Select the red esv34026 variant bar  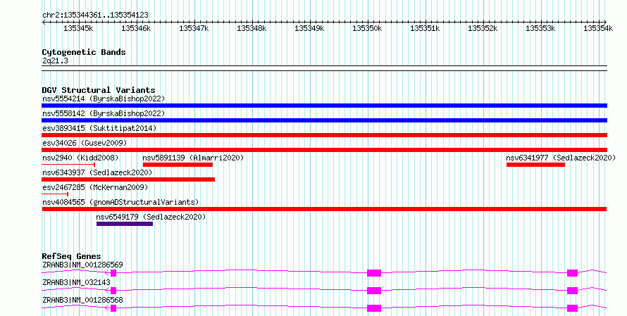point(324,150)
